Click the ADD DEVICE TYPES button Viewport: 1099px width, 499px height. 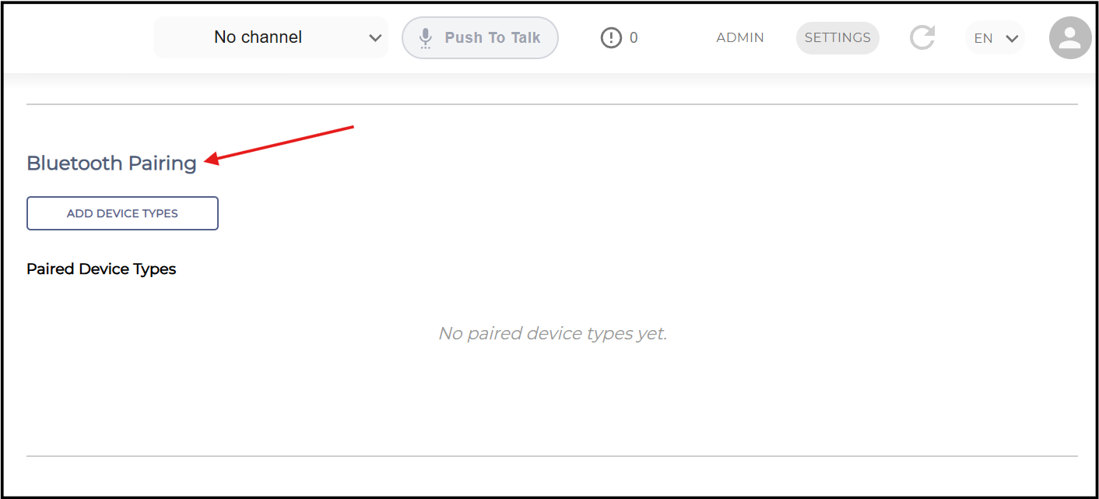[x=122, y=213]
